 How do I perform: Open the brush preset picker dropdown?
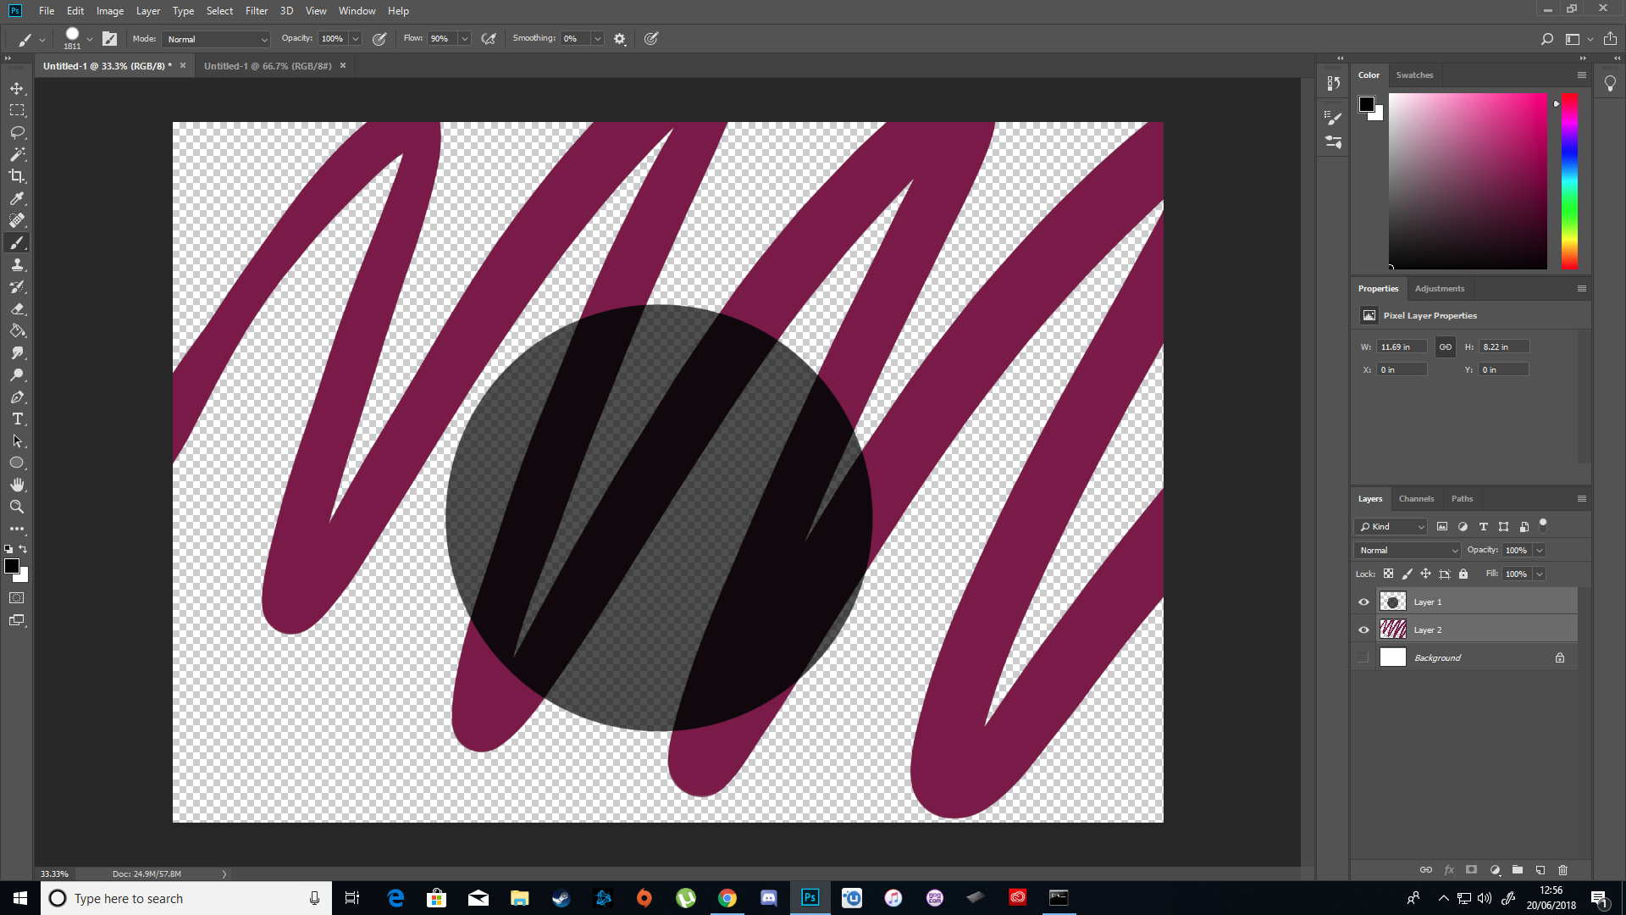(x=90, y=38)
